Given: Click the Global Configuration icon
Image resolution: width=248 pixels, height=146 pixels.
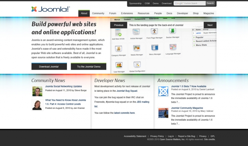Looking at the screenshot, I should (137, 65).
